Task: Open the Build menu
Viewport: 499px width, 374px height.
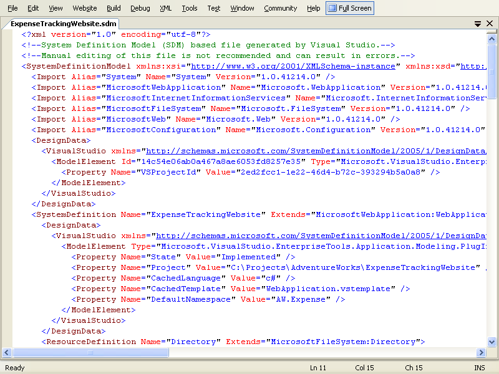Action: point(114,8)
